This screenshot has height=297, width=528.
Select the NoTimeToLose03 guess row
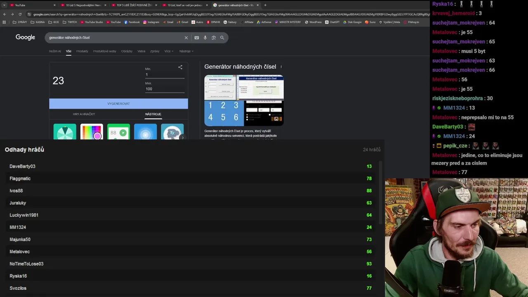(x=191, y=264)
